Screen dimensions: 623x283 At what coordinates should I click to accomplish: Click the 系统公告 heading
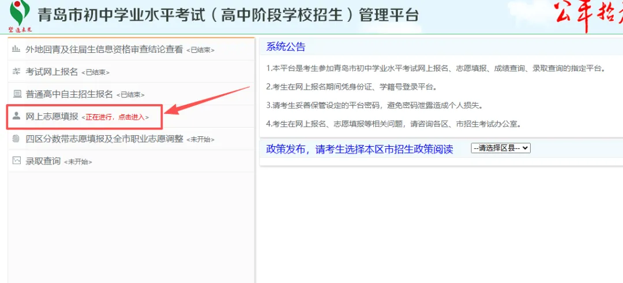pyautogui.click(x=286, y=47)
